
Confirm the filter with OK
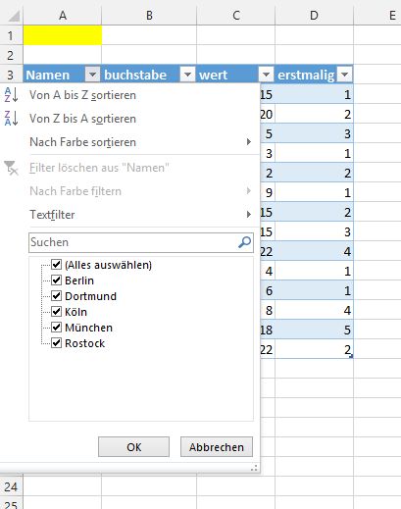133,447
